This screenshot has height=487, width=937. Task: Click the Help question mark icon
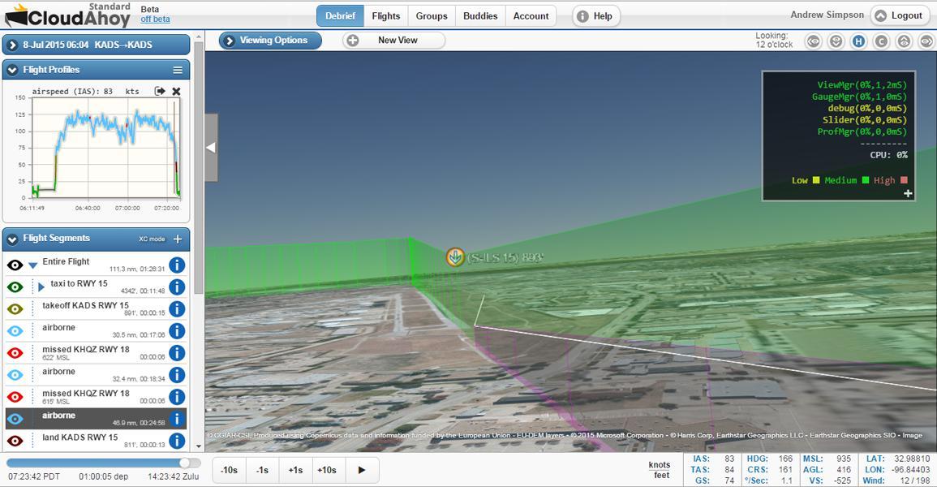point(582,16)
